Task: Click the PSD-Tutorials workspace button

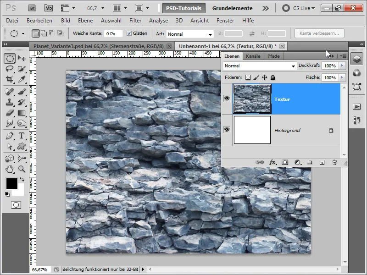Action: (x=183, y=8)
